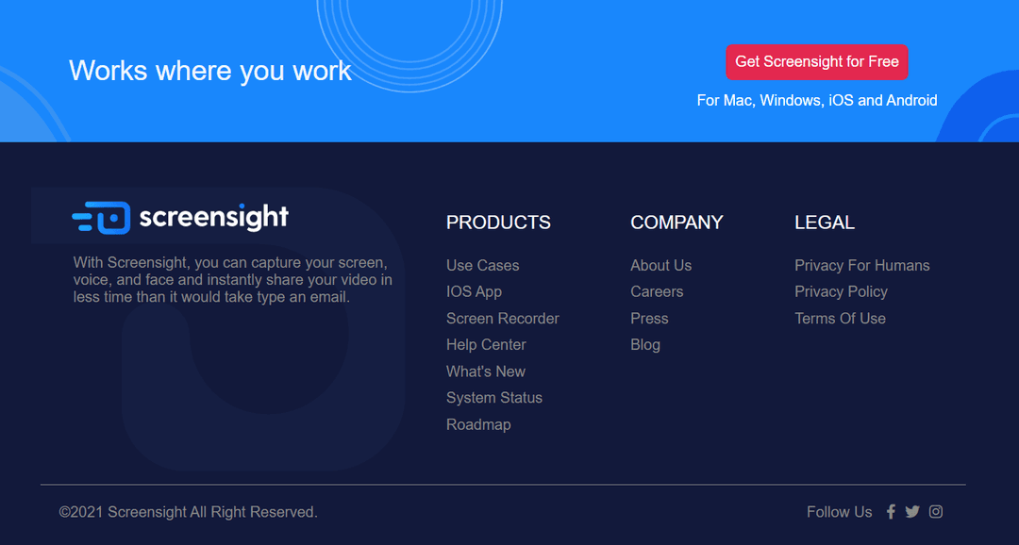This screenshot has height=545, width=1019.
Task: Click Get Screensight for Free button
Action: 817,61
